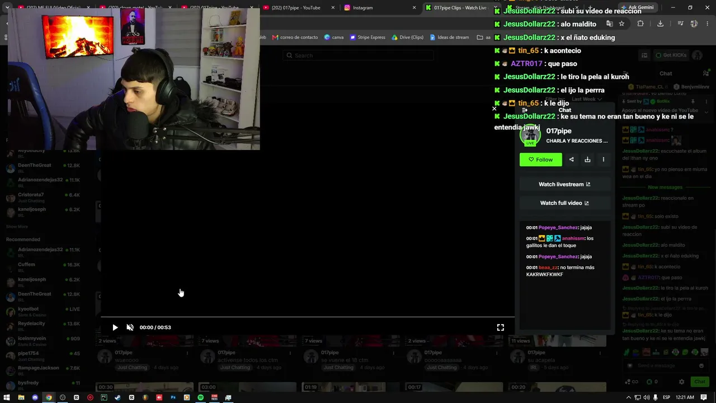Image resolution: width=716 pixels, height=403 pixels.
Task: Open the Chrome three-dot menu
Action: [x=708, y=24]
